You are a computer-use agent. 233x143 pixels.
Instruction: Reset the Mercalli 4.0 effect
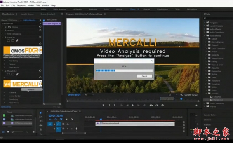40,71
